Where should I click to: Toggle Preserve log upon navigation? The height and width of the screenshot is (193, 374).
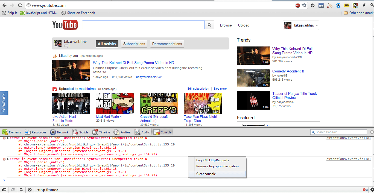(x=217, y=166)
